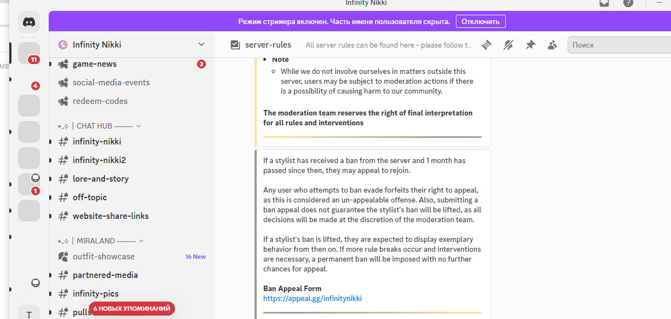Toggle channel notification mute bell
This screenshot has width=671, height=319.
[x=508, y=45]
